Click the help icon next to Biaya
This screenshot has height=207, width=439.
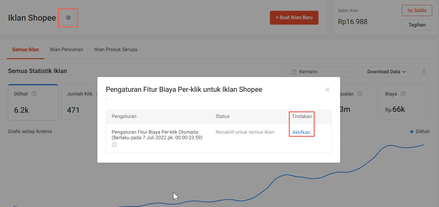[403, 94]
